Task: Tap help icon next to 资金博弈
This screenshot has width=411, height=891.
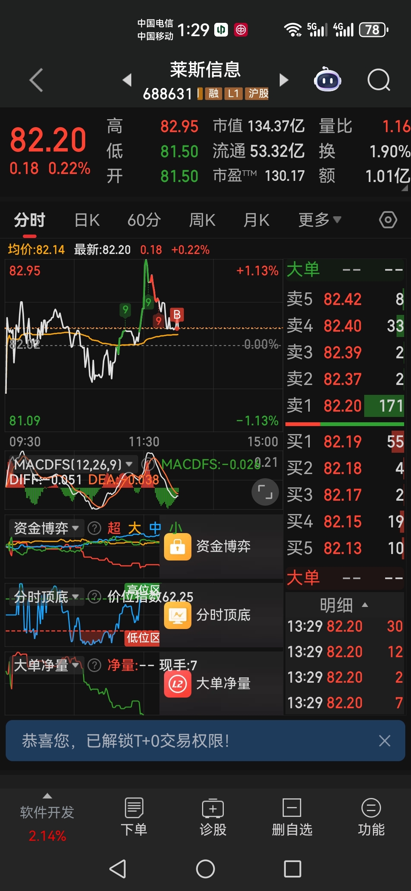Action: click(x=94, y=528)
